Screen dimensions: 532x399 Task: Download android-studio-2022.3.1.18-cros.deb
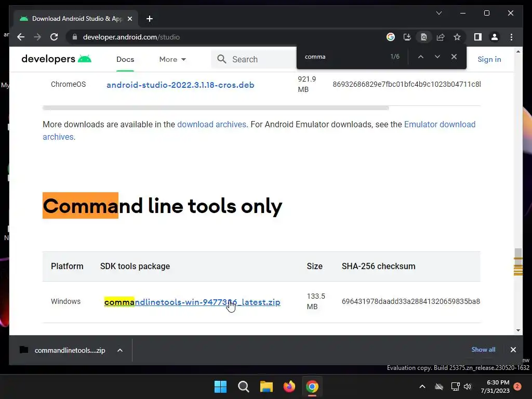coord(180,85)
